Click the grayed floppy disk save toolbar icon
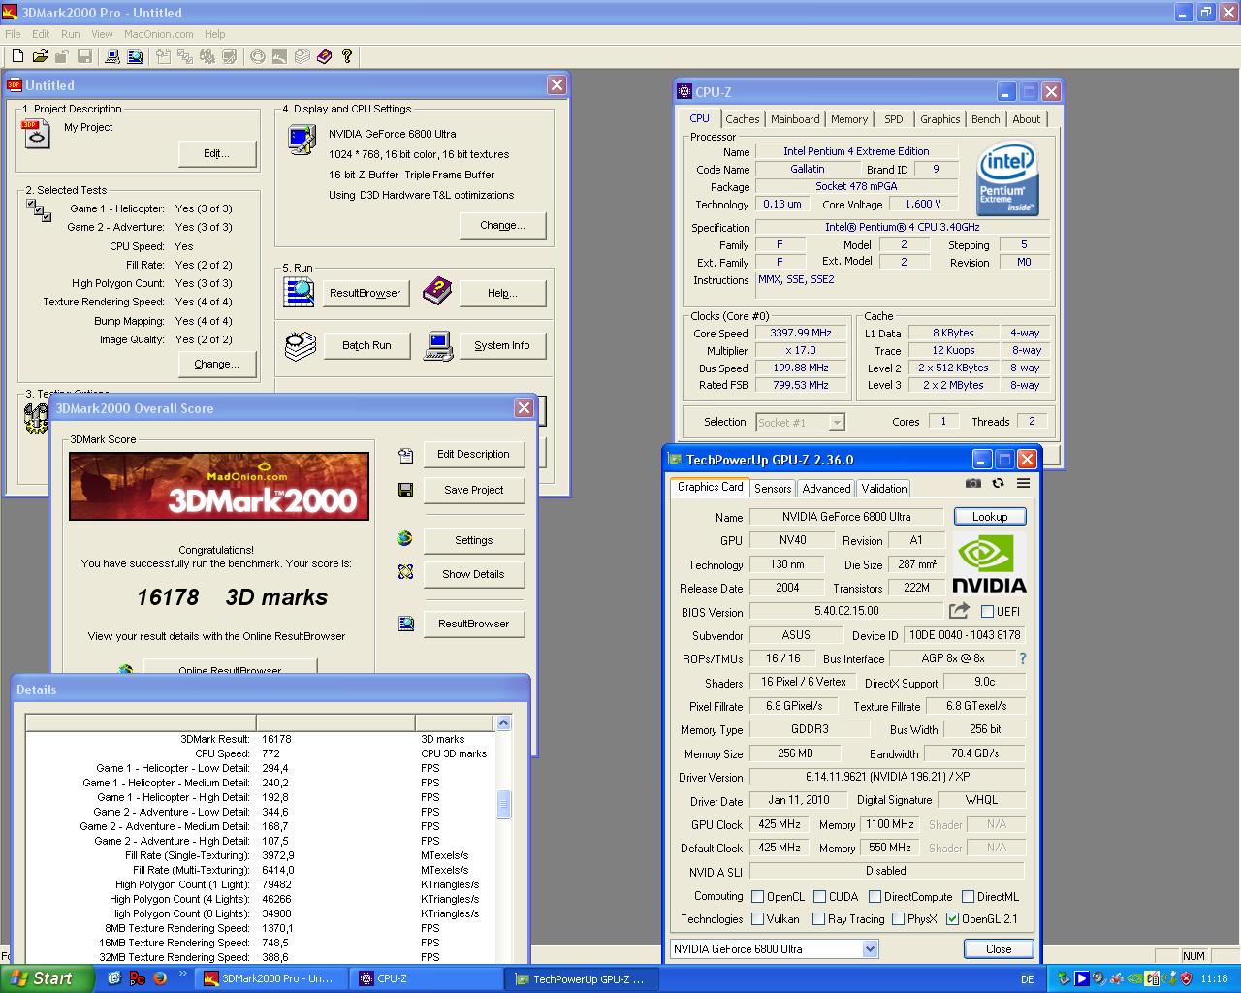 coord(84,57)
